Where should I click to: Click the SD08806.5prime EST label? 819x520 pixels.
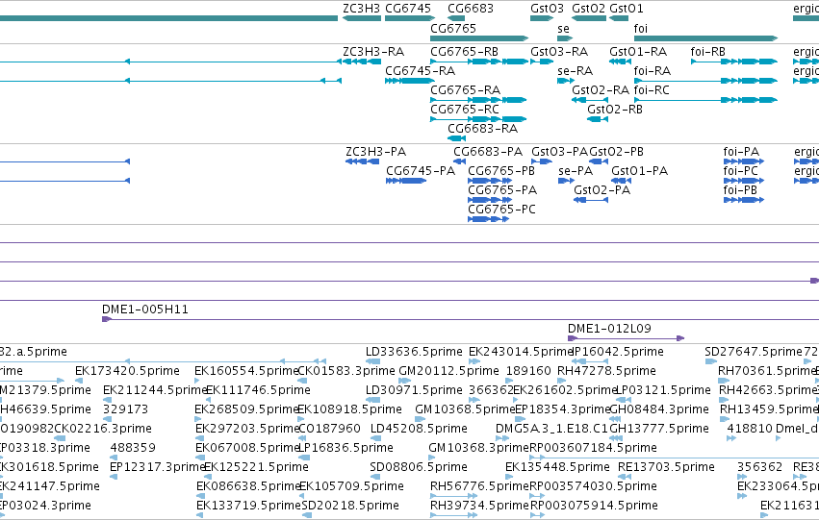[419, 467]
